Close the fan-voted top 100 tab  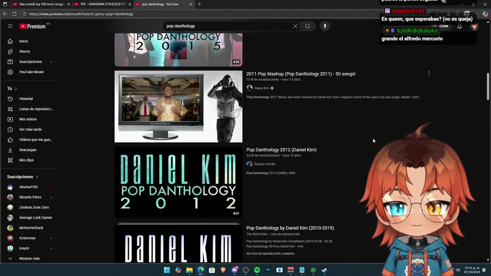pyautogui.click(x=68, y=4)
